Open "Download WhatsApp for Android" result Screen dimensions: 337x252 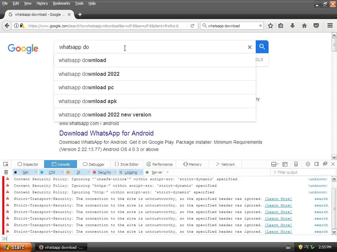106,133
